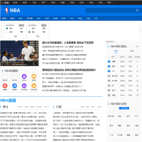Select 赛程 in the NBA navigation bar
This screenshot has height=142, width=142.
click(12, 19)
